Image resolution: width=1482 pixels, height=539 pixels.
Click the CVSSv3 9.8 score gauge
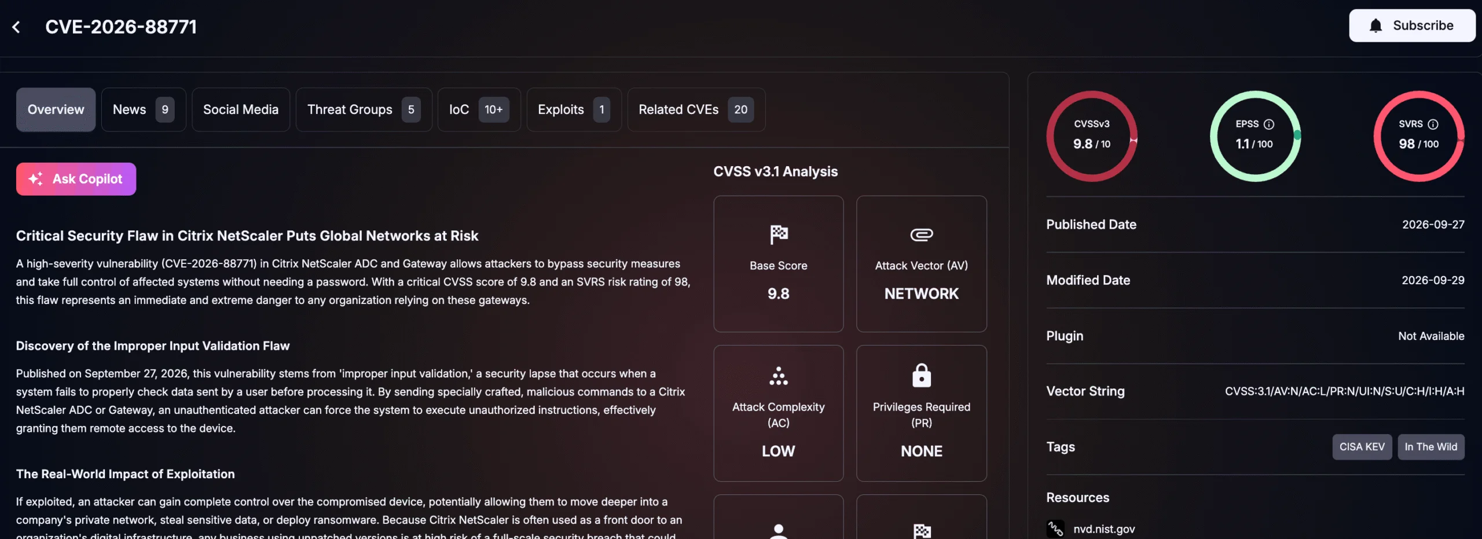[x=1092, y=136]
